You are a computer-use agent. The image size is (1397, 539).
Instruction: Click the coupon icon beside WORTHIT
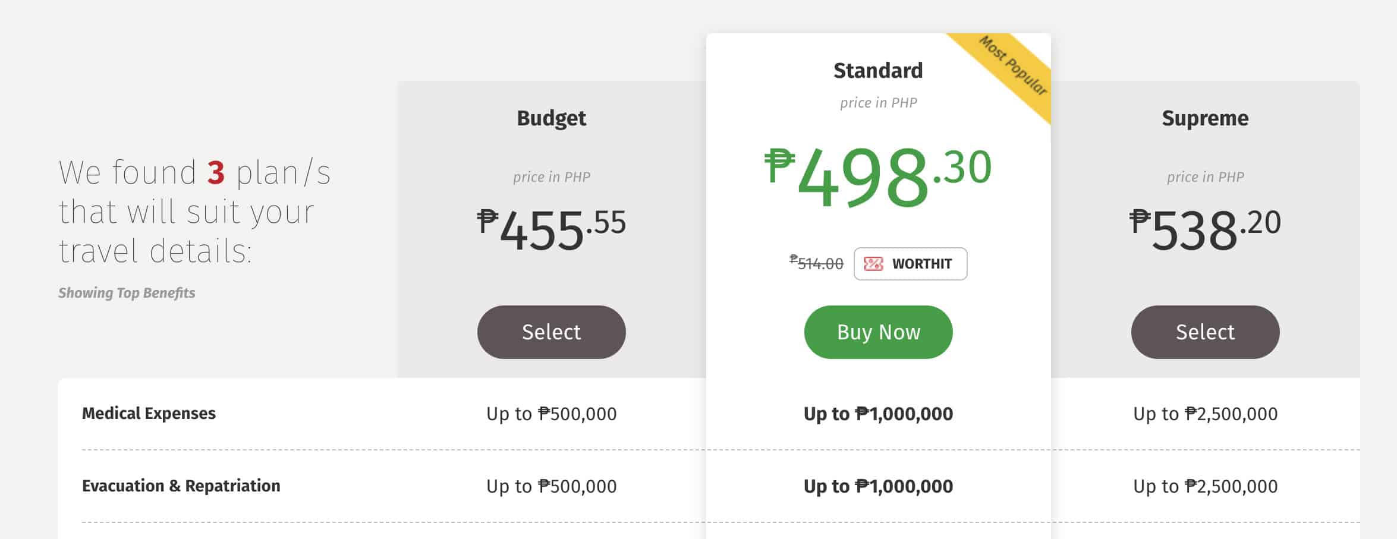pos(873,264)
